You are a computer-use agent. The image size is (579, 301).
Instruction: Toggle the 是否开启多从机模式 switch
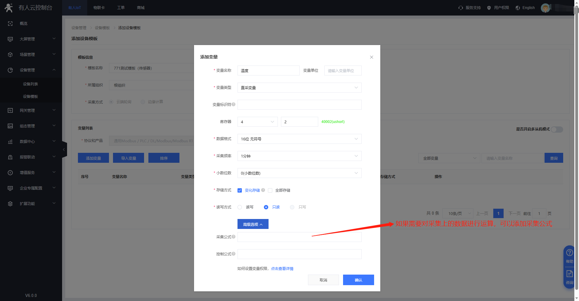click(x=557, y=129)
